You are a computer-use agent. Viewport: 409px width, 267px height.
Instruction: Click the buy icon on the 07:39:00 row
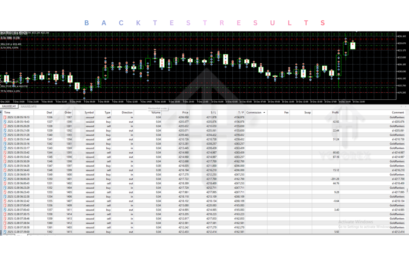pos(5,232)
